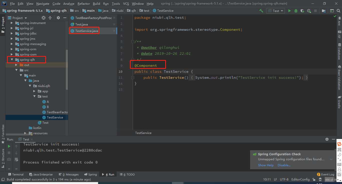Click the Run with Profiler icon

pyautogui.click(x=309, y=11)
